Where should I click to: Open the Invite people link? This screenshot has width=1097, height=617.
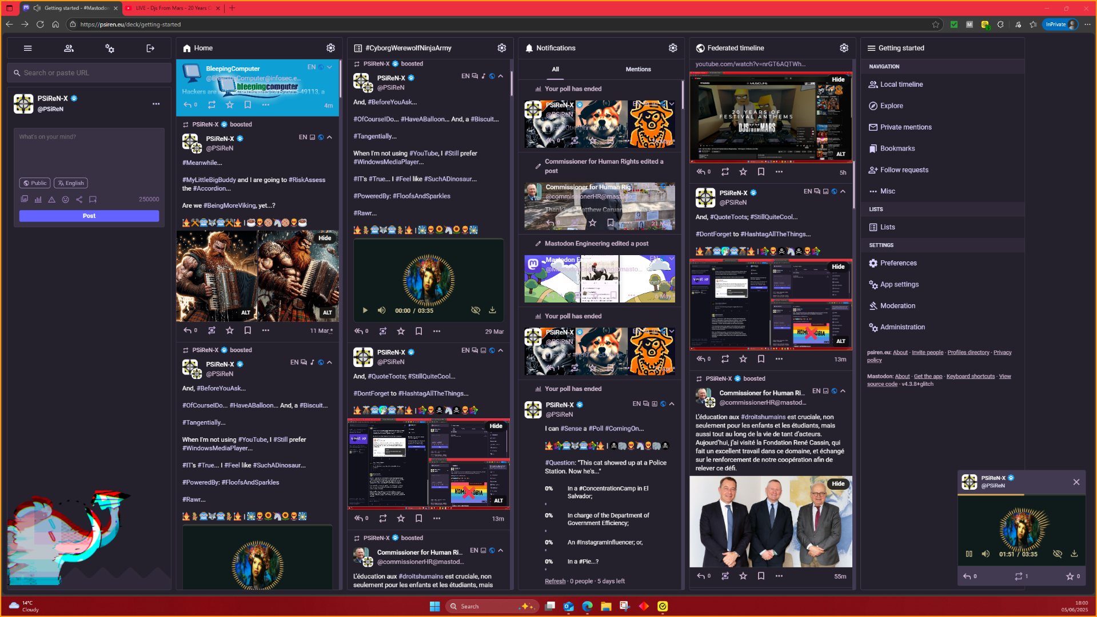click(927, 352)
